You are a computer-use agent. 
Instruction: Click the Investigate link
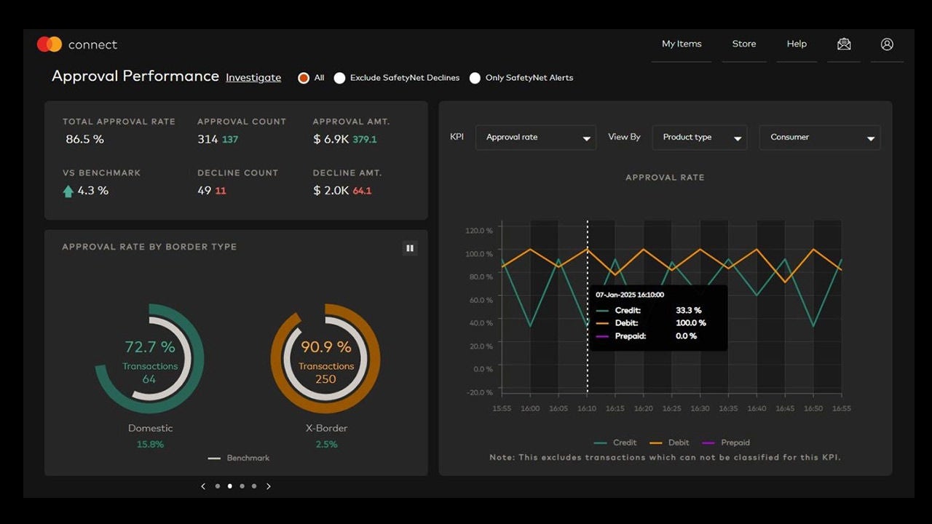coord(253,78)
